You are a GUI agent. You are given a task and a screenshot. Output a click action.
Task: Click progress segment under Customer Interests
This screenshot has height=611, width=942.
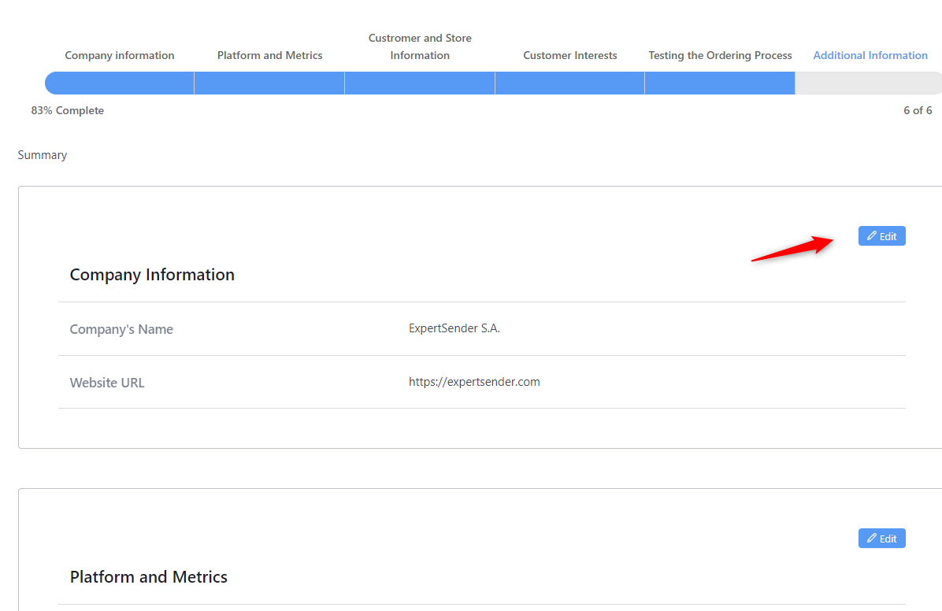tap(569, 83)
